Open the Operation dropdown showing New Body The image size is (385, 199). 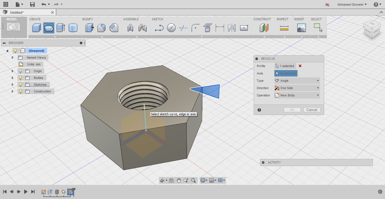click(297, 95)
